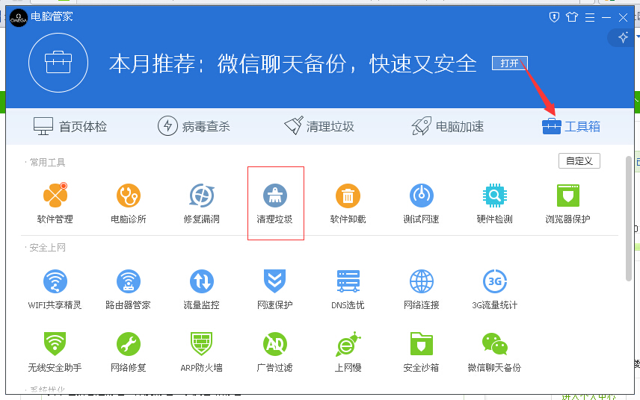Image resolution: width=640 pixels, height=400 pixels.
Task: Switch to the 首页体检 tab
Action: (x=70, y=127)
